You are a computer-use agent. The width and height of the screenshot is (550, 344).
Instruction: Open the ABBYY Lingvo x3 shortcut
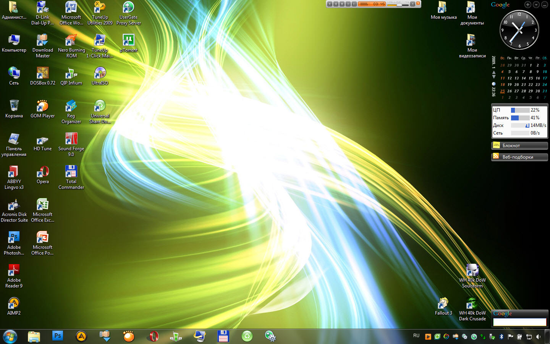14,177
